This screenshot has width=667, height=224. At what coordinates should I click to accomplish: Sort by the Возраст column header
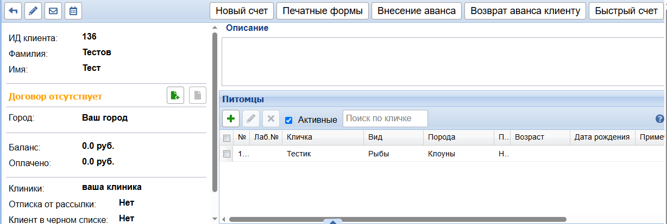click(540, 137)
